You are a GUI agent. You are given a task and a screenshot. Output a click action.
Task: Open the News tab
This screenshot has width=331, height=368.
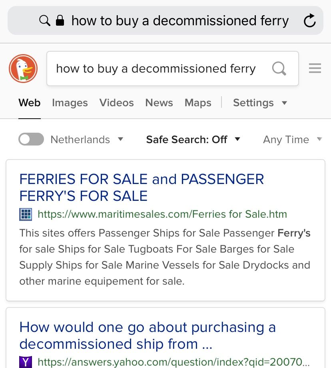click(x=159, y=103)
